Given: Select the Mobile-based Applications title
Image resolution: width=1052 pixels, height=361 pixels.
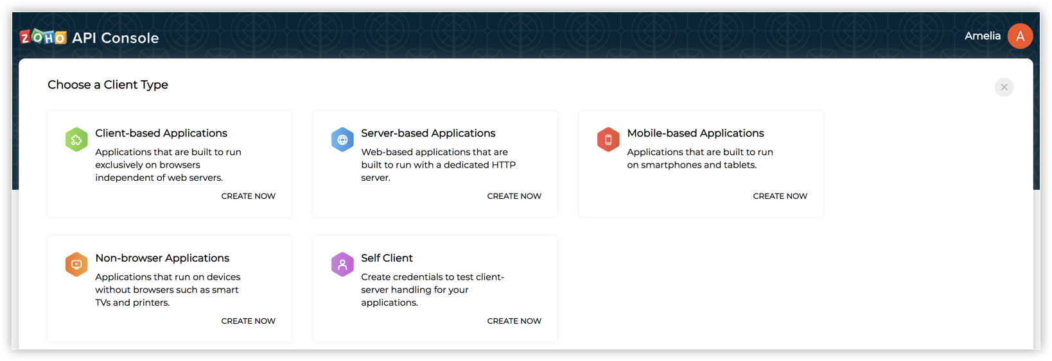Looking at the screenshot, I should [696, 133].
